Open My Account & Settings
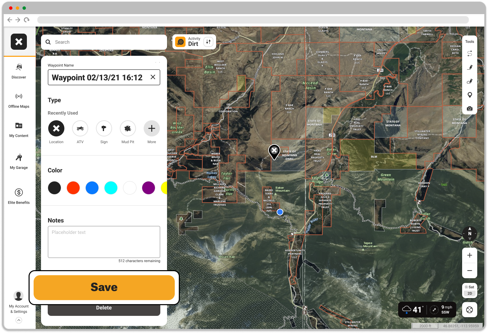This screenshot has width=488, height=333. [x=19, y=302]
